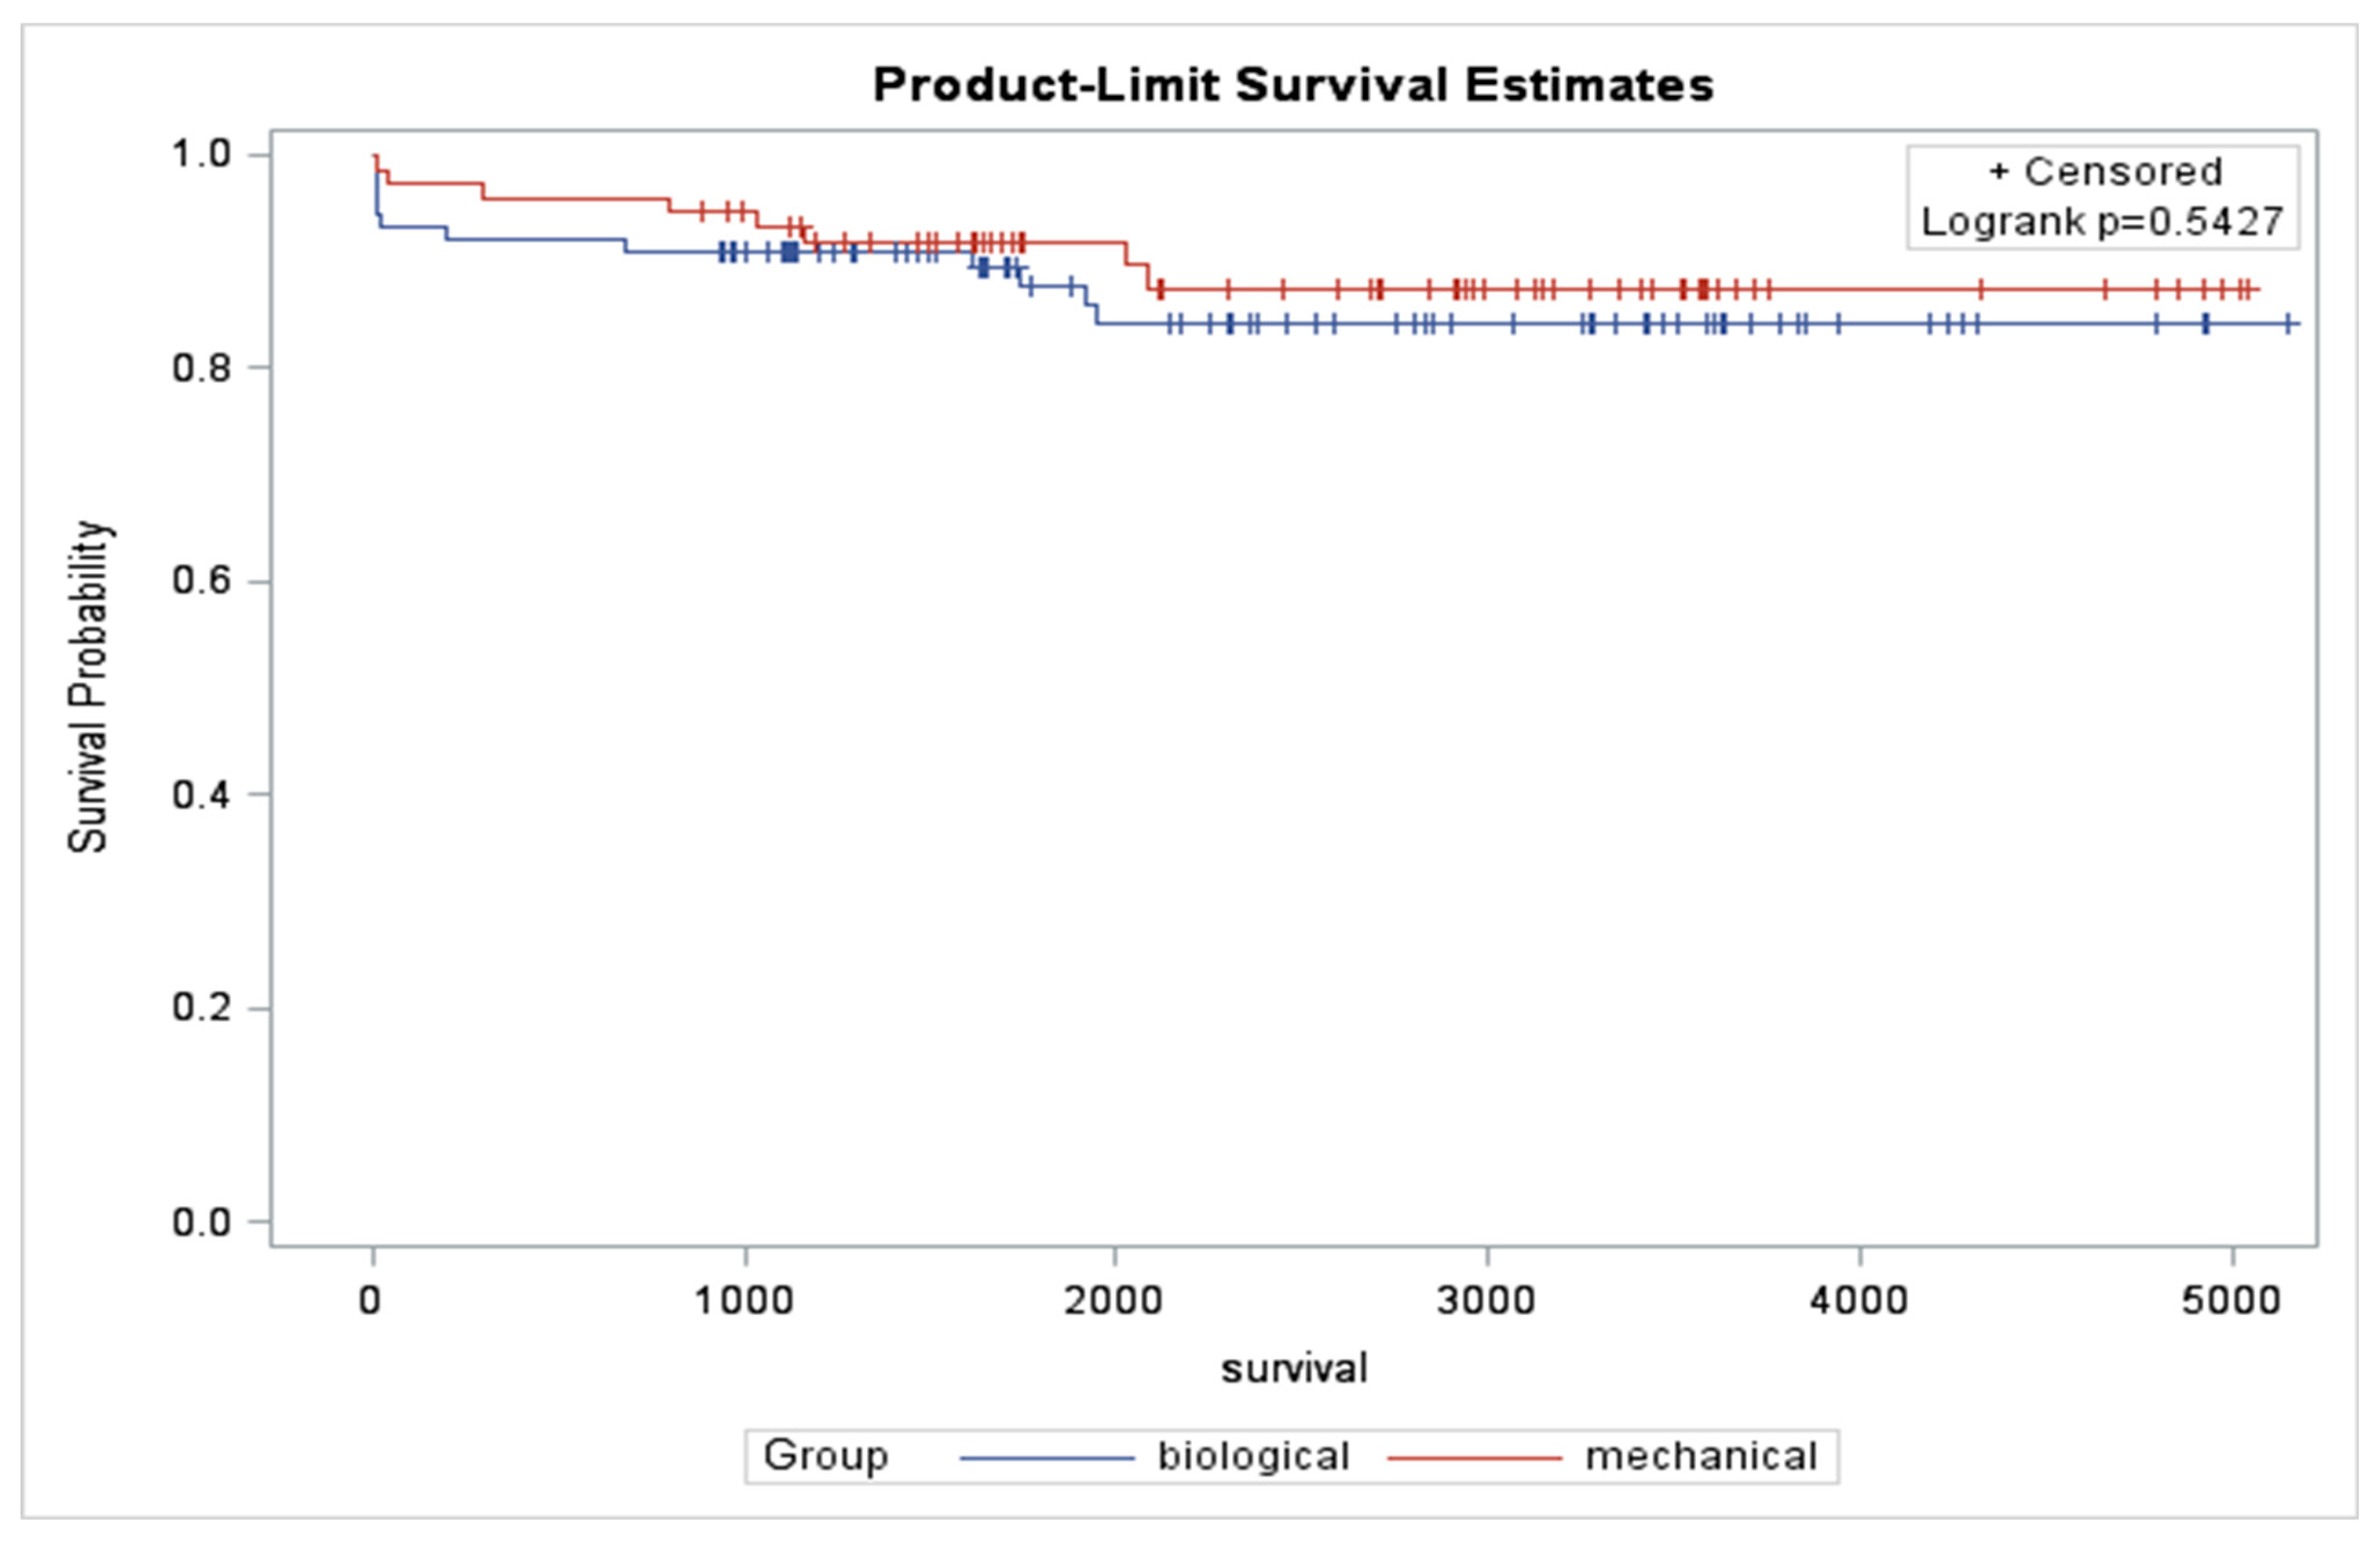Click the 0.6 tick label on y-axis

pos(202,580)
